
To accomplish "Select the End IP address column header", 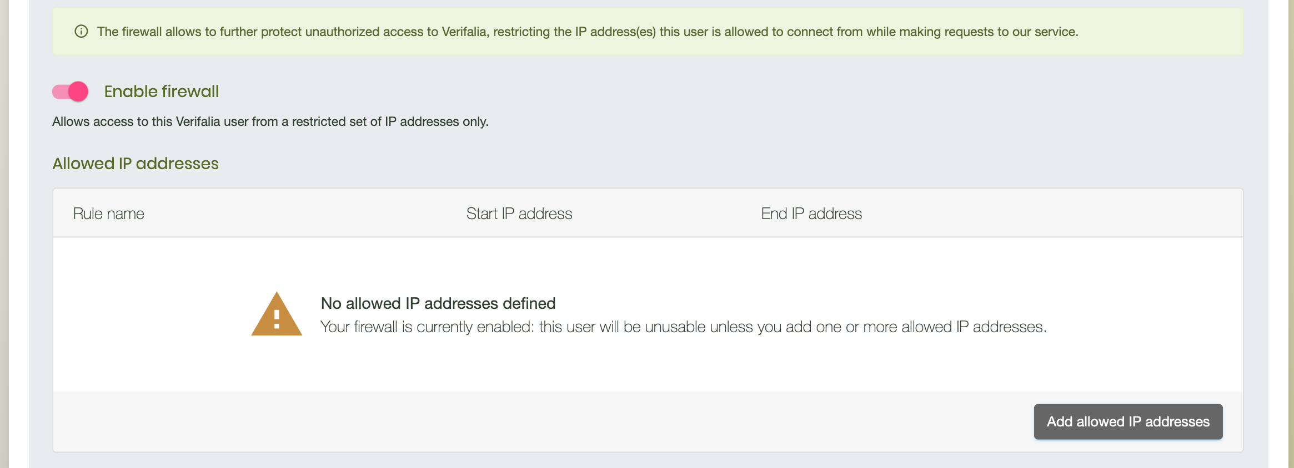I will click(811, 213).
